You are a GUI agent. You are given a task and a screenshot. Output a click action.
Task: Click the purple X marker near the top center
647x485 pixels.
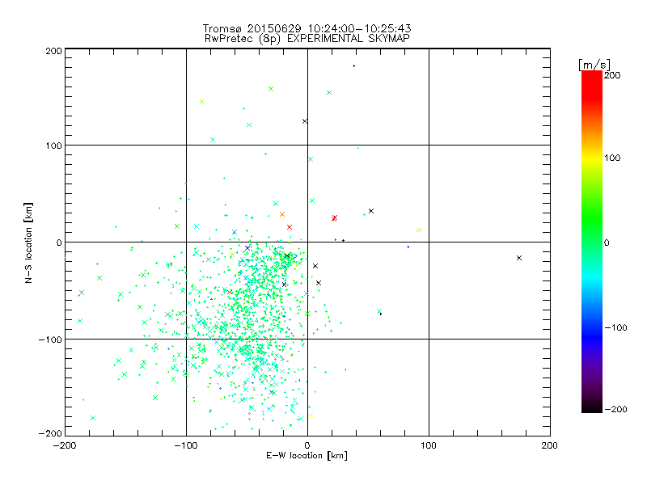click(305, 121)
